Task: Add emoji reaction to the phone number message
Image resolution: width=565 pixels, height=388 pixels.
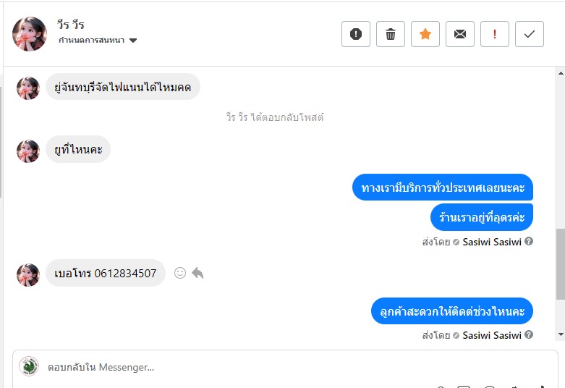Action: 180,273
